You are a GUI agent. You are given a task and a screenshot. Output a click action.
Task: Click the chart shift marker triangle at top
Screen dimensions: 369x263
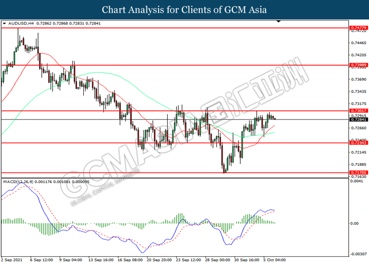[278, 22]
